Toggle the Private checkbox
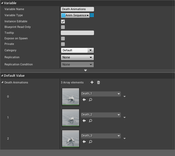Screen dimensions: 175x156 pyautogui.click(x=63, y=44)
